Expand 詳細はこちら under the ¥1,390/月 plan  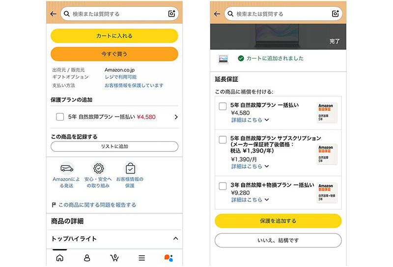(250, 166)
